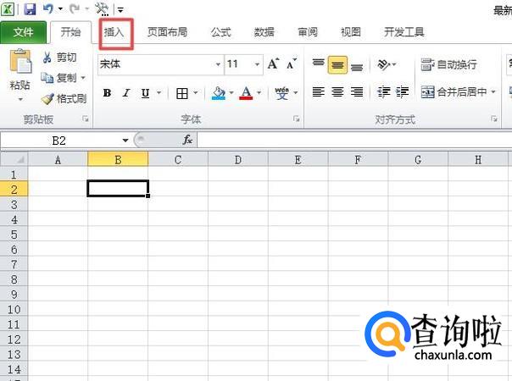The width and height of the screenshot is (512, 381).
Task: Toggle Underline formatting
Action: point(145,93)
